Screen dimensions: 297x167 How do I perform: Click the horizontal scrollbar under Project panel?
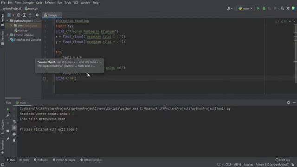click(x=13, y=98)
